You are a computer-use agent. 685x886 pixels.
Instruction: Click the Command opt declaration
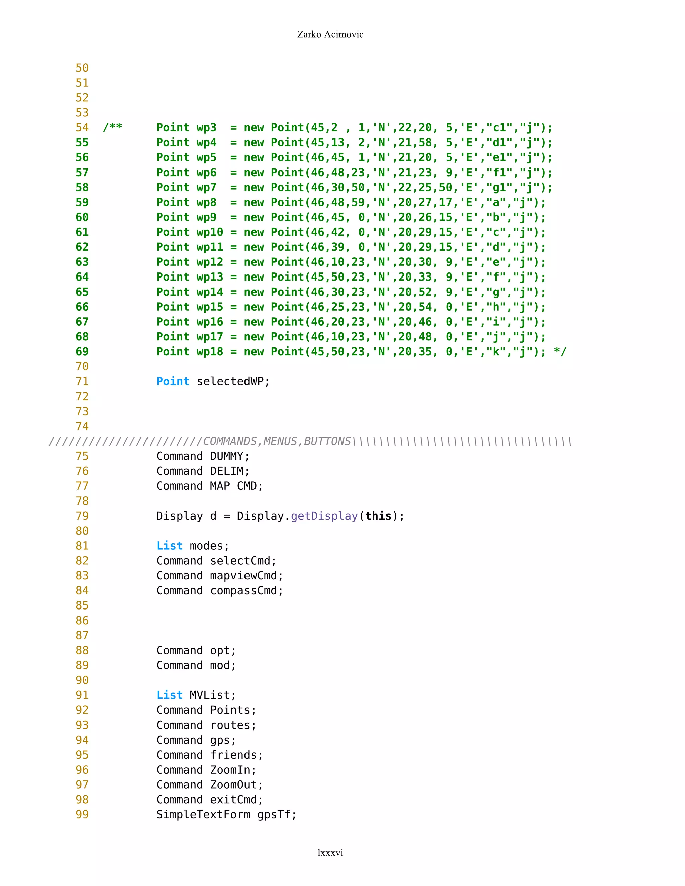[x=196, y=650]
